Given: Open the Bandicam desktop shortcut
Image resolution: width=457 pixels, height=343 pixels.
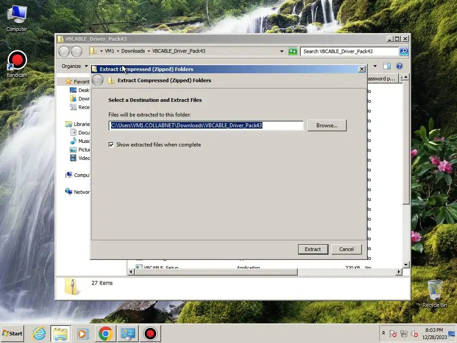Looking at the screenshot, I should (17, 64).
